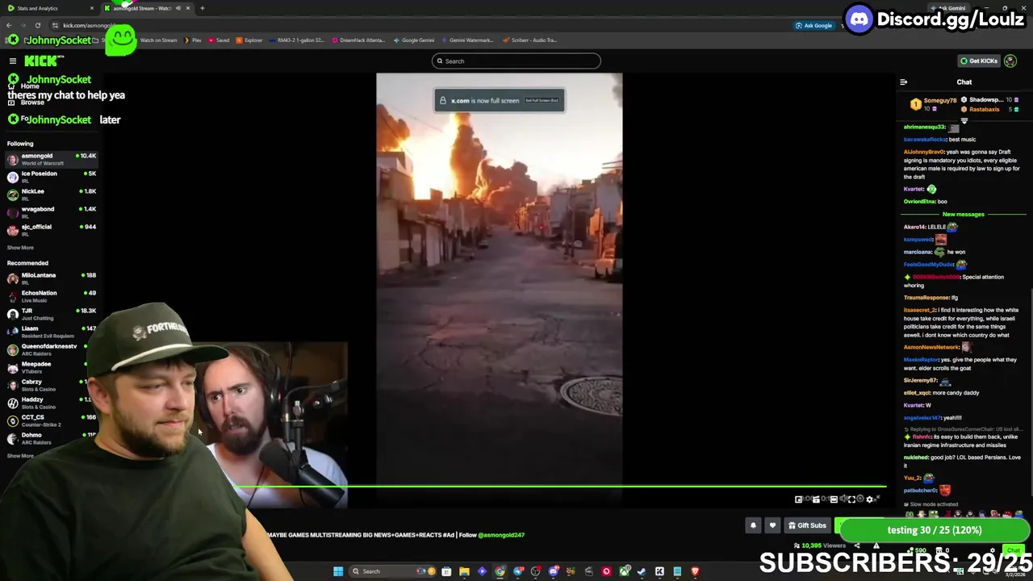The height and width of the screenshot is (581, 1033).
Task: Open the Saved bookmark
Action: click(x=219, y=40)
